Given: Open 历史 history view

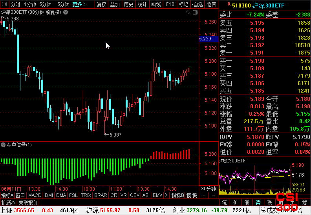Looking at the screenshot, I should (128, 4).
